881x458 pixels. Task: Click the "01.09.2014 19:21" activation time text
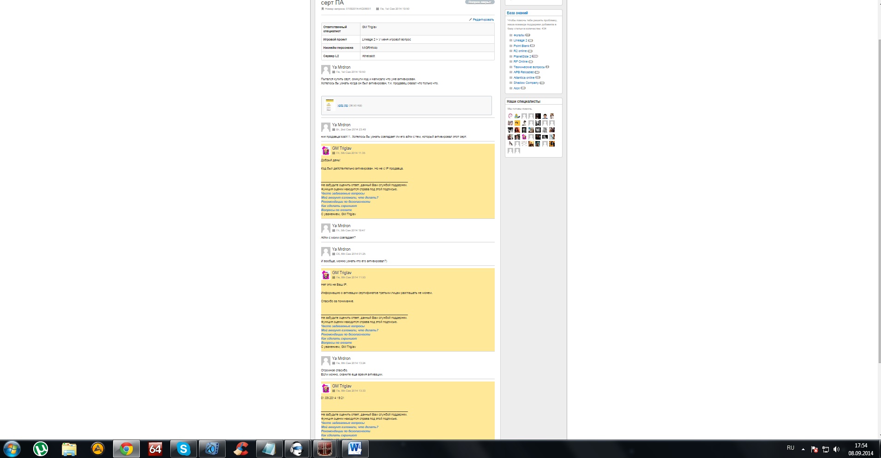point(333,398)
